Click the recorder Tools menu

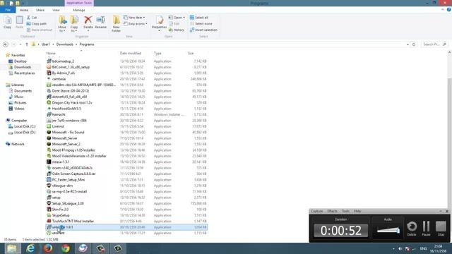coord(345,211)
